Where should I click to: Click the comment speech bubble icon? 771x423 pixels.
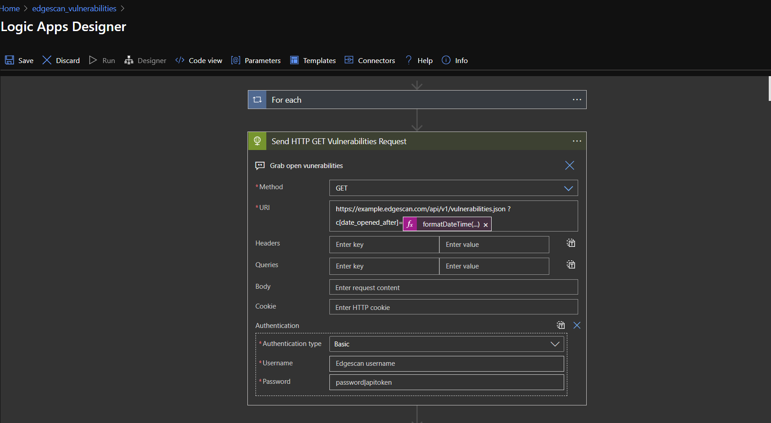point(260,165)
